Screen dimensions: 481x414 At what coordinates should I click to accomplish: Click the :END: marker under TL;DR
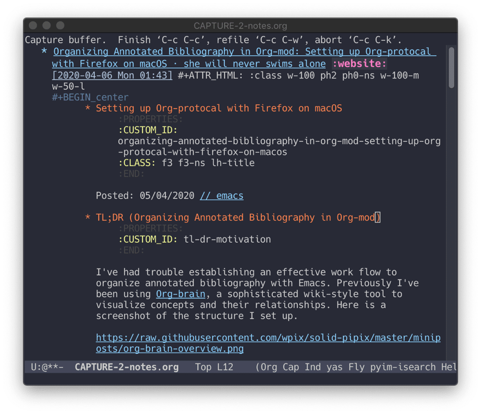pos(131,250)
